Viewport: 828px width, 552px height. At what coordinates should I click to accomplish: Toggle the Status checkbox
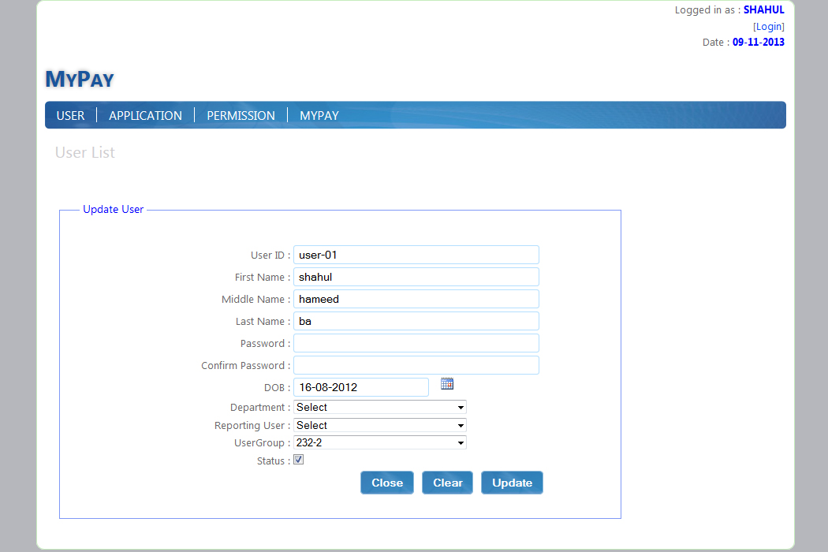click(x=298, y=460)
